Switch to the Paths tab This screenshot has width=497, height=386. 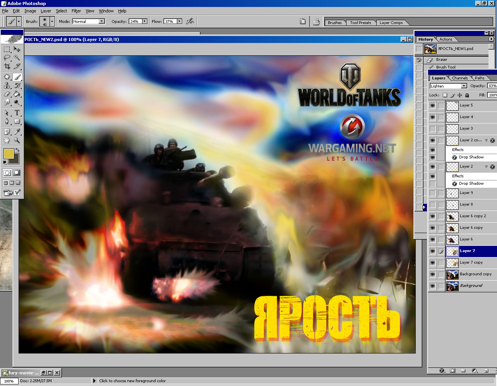480,78
